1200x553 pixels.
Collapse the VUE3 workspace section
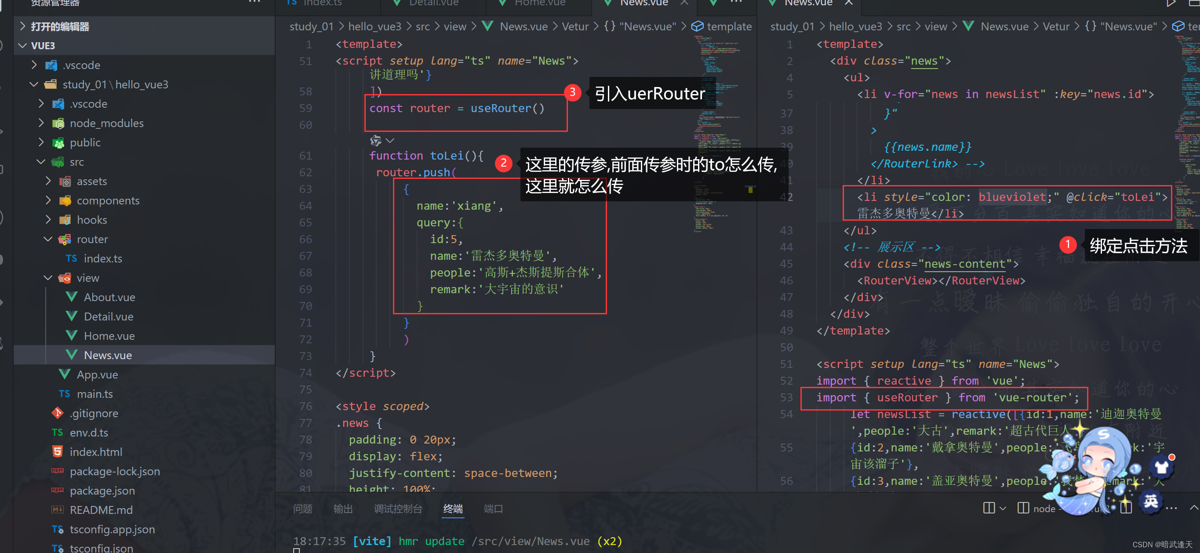[23, 46]
